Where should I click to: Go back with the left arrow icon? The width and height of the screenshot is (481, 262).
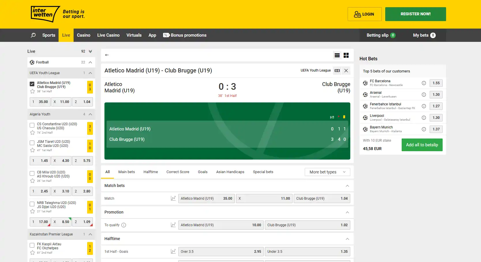click(x=107, y=55)
